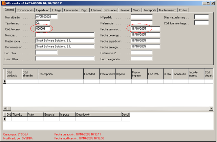Viewport: 217px width, 142px height.
Task: Click the Descripción column header in product grid
Action: click(x=60, y=74)
